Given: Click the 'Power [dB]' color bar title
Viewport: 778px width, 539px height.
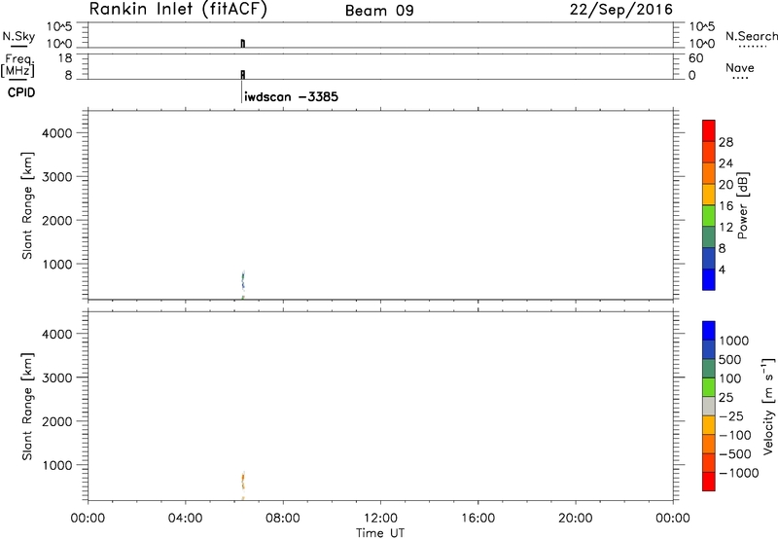Looking at the screenshot, I should coord(743,205).
